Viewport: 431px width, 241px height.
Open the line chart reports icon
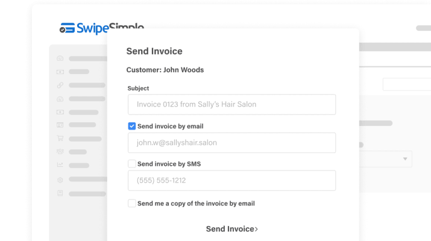coord(60,165)
